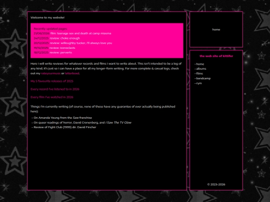270x202 pixels.
Task: Click the date 24/12/2025 in updates list
Action: tap(41, 38)
